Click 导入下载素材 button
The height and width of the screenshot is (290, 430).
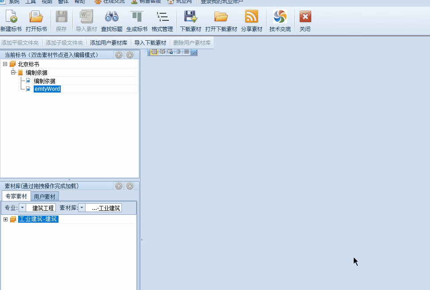pyautogui.click(x=150, y=43)
